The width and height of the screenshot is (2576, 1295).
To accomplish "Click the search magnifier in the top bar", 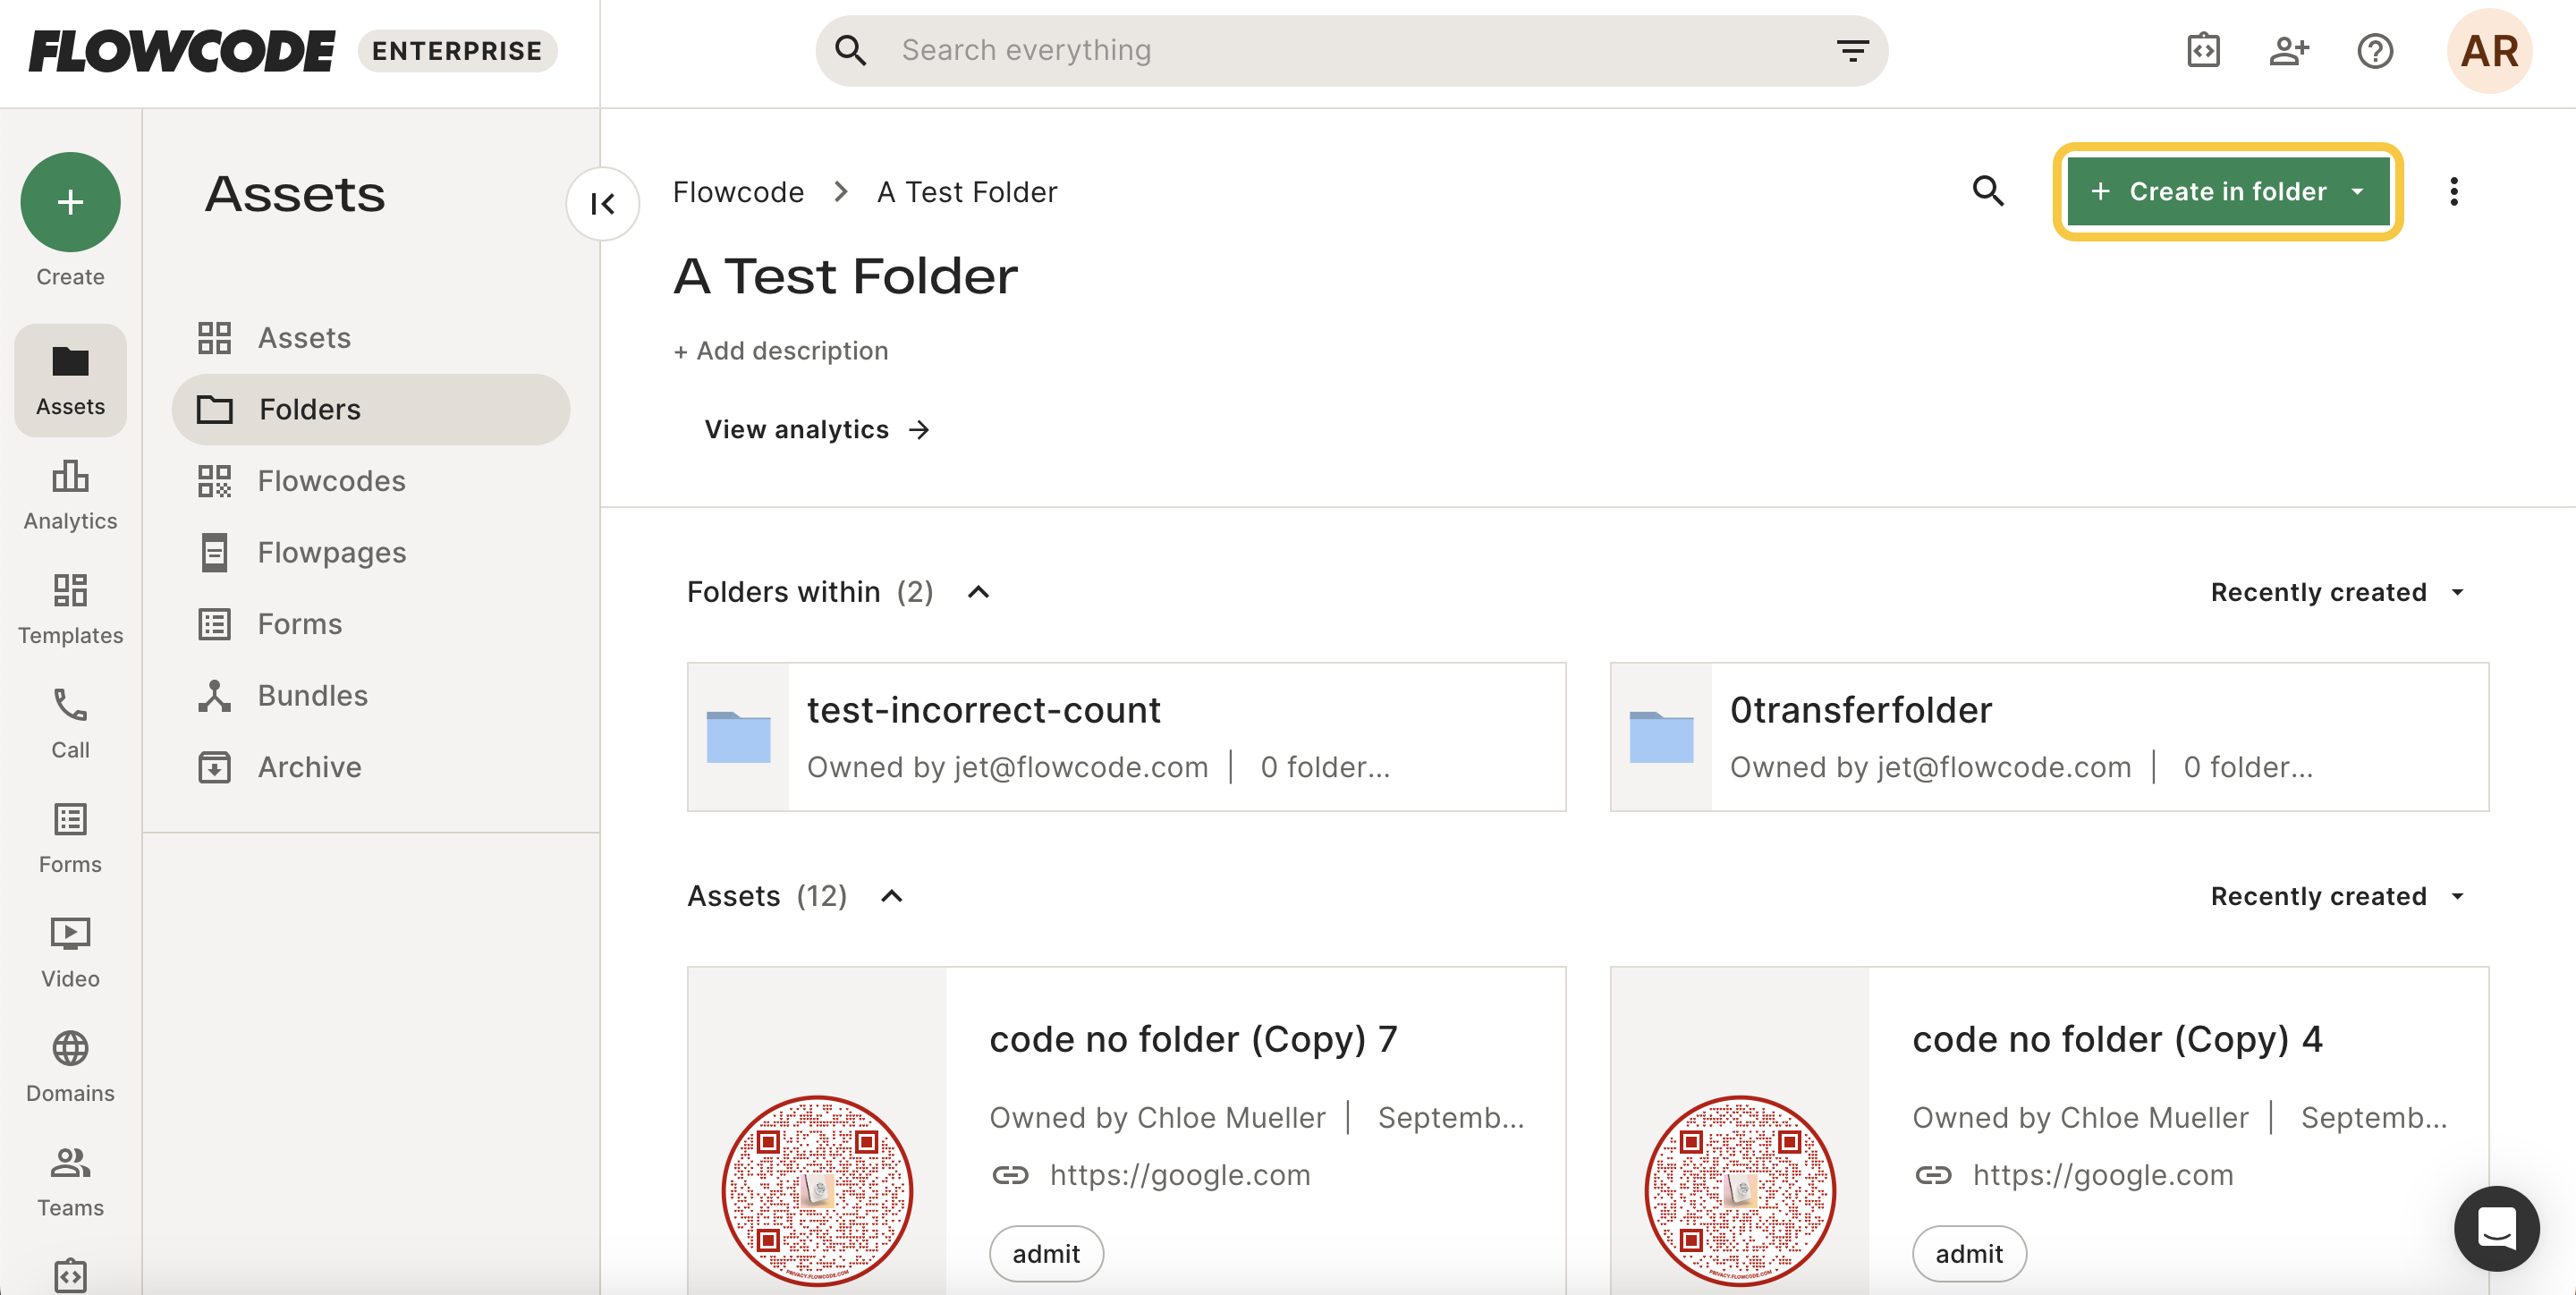I will click(x=850, y=50).
